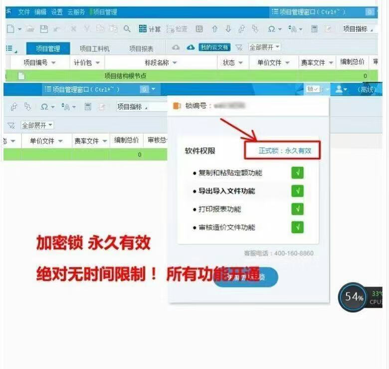
Task: Click the save disk icon in upper toolbar
Action: [x=44, y=29]
